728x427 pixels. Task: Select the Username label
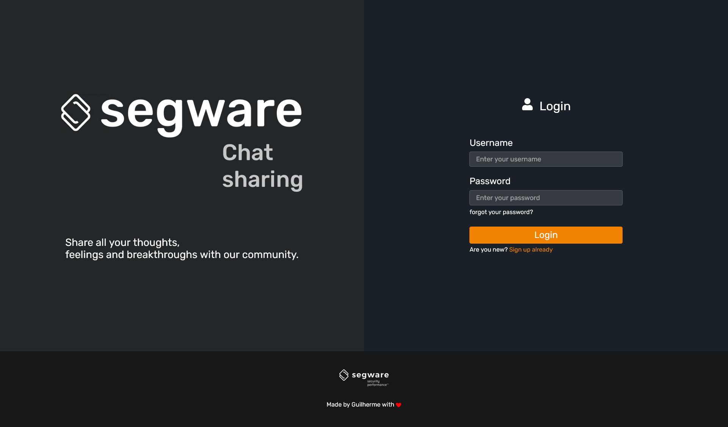coord(491,143)
